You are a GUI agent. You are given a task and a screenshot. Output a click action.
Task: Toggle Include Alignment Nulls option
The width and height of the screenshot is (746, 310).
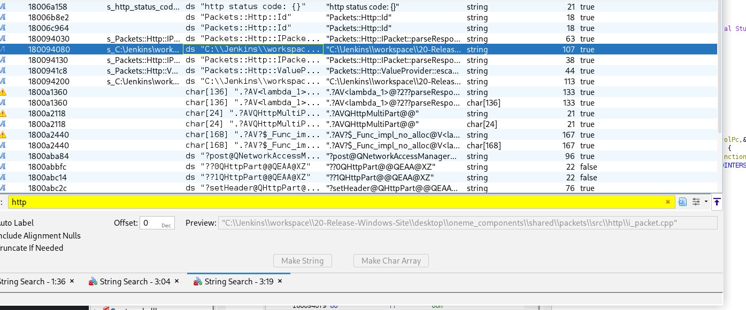point(40,235)
